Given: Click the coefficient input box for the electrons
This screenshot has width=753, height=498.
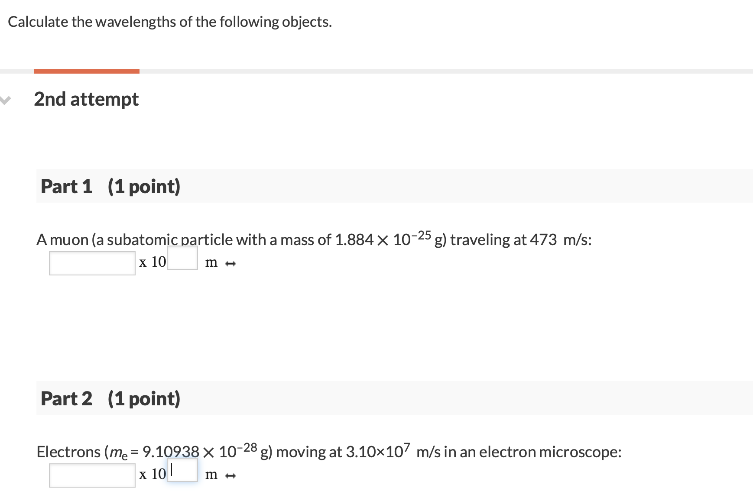Looking at the screenshot, I should pos(92,475).
